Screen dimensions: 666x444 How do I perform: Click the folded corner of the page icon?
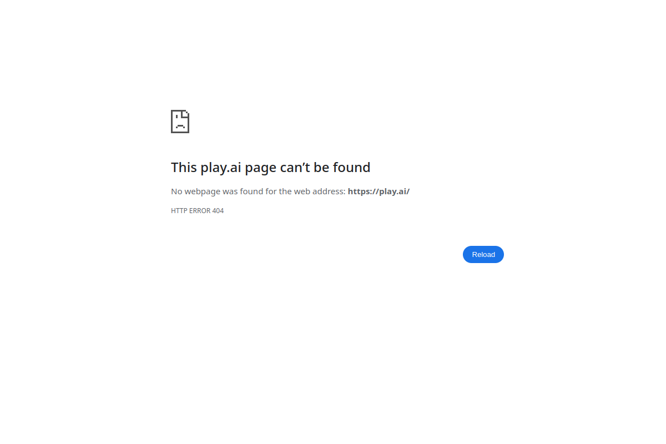[186, 113]
